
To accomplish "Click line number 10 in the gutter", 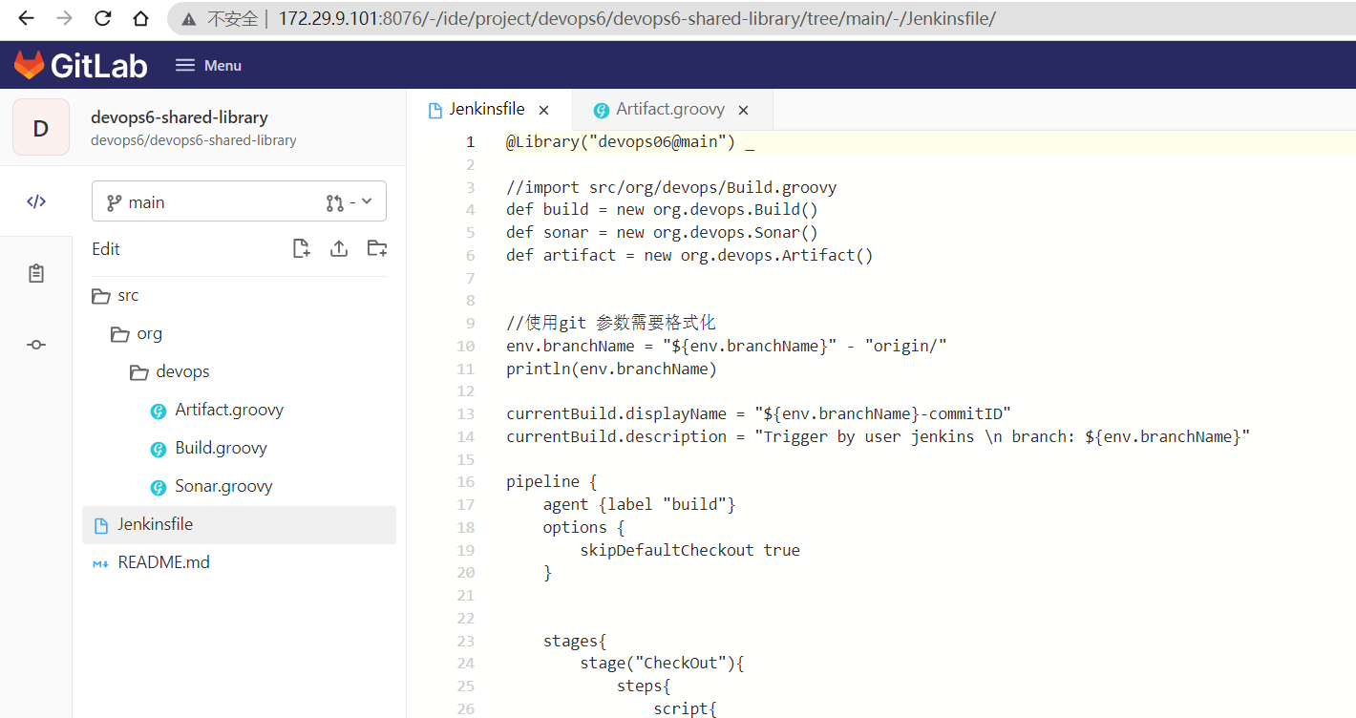I will [465, 346].
